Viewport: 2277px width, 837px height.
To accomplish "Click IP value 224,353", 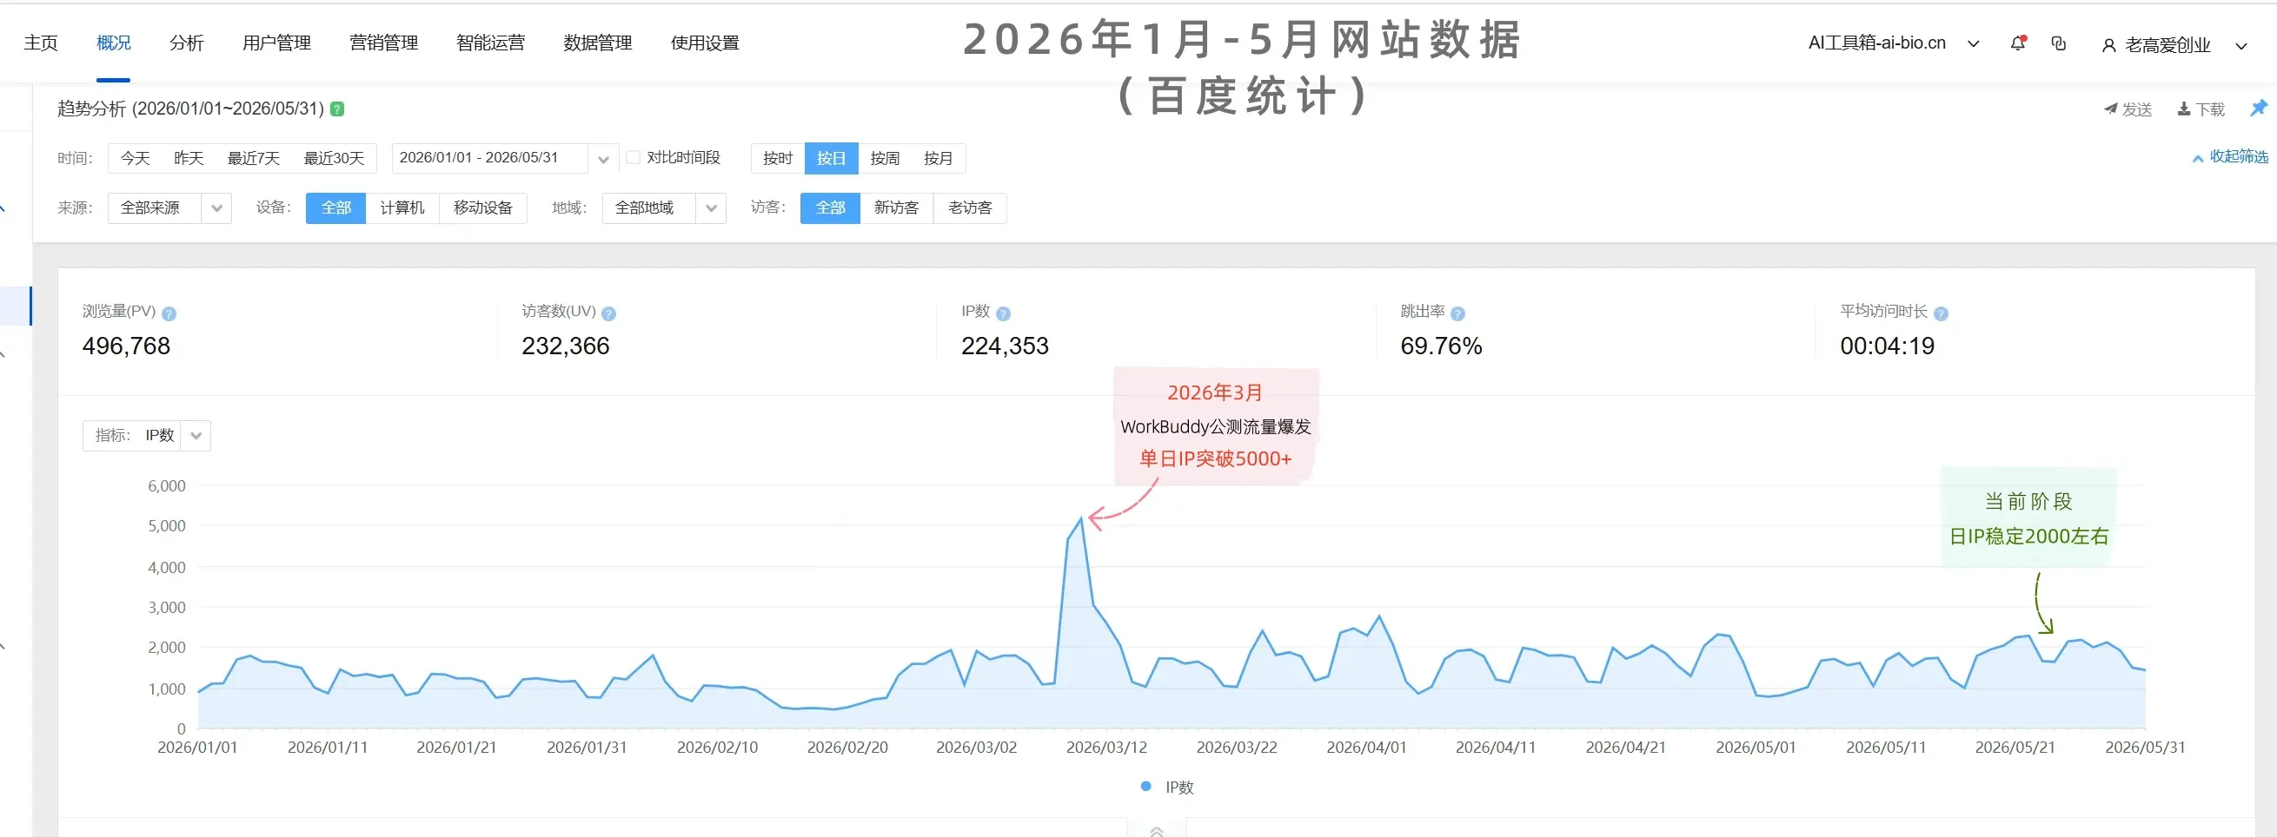I will [1005, 346].
